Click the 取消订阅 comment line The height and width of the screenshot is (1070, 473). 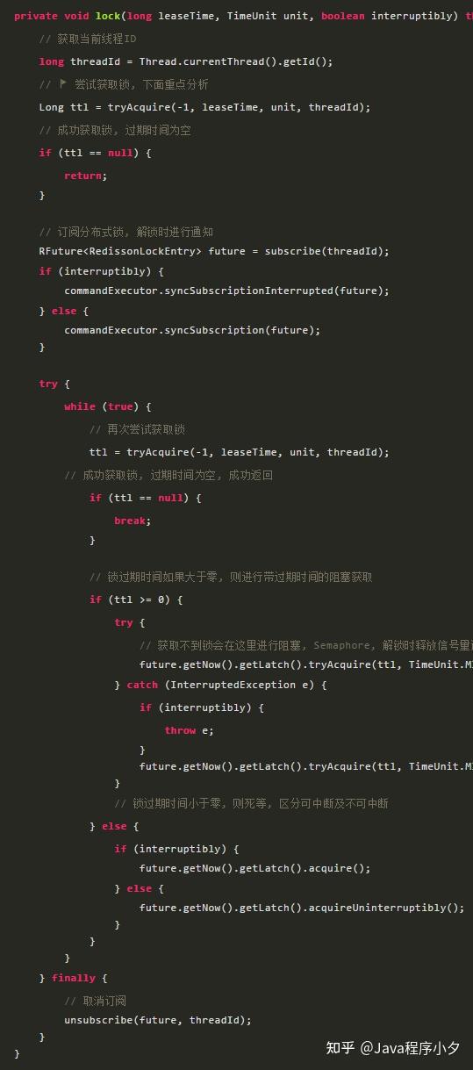point(96,1001)
